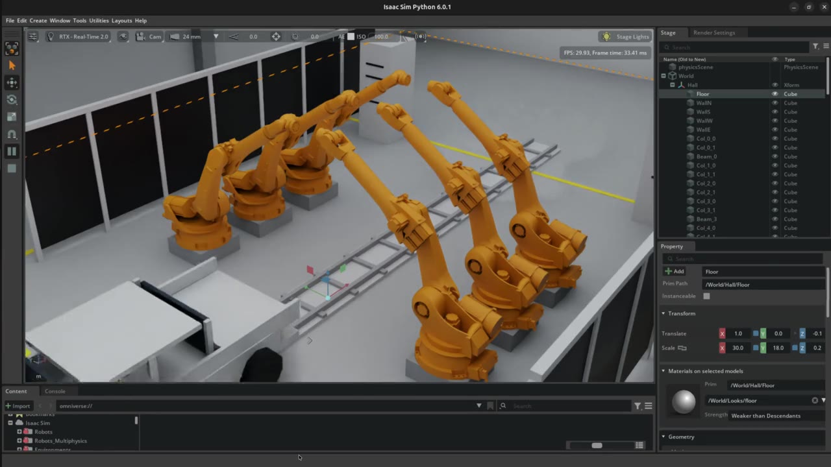This screenshot has width=831, height=467.
Task: Open the Cam camera menu
Action: 150,36
